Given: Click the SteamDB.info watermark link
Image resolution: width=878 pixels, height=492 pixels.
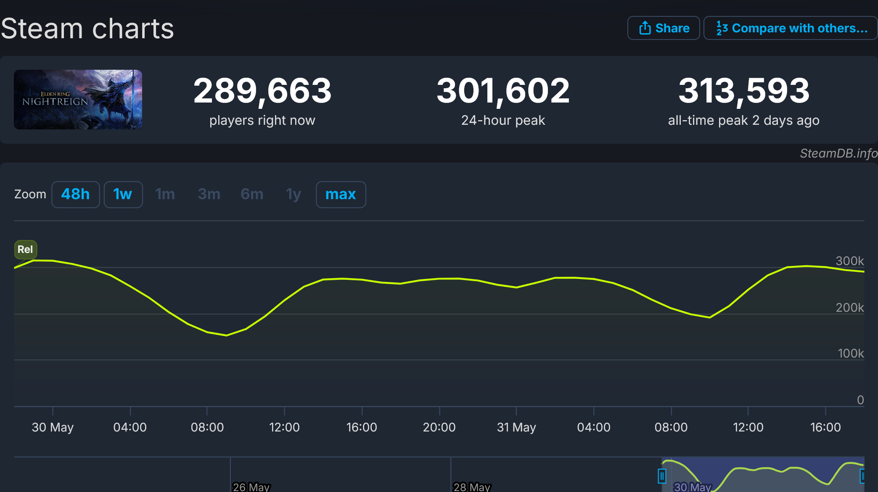Looking at the screenshot, I should (x=838, y=153).
